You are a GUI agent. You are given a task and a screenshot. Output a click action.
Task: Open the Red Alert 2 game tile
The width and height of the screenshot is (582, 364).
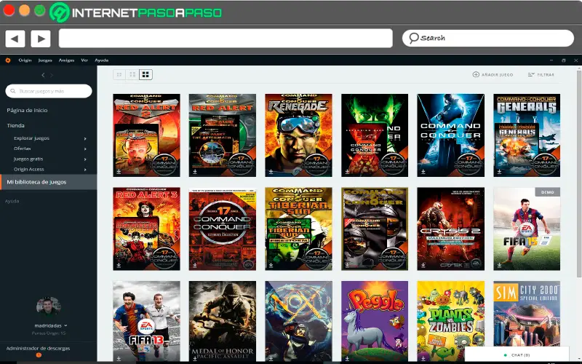tap(147, 135)
